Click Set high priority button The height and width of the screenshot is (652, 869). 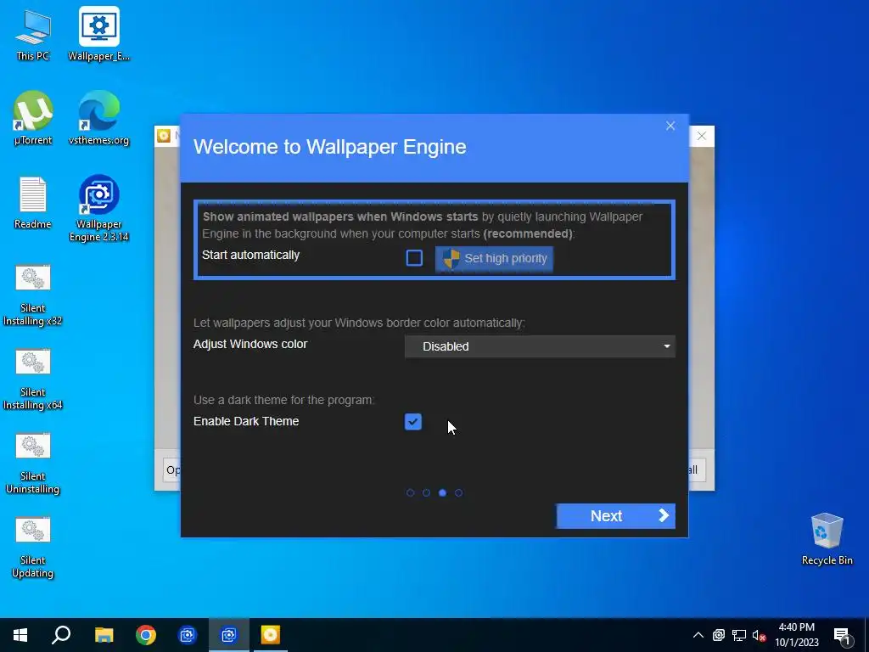[494, 258]
